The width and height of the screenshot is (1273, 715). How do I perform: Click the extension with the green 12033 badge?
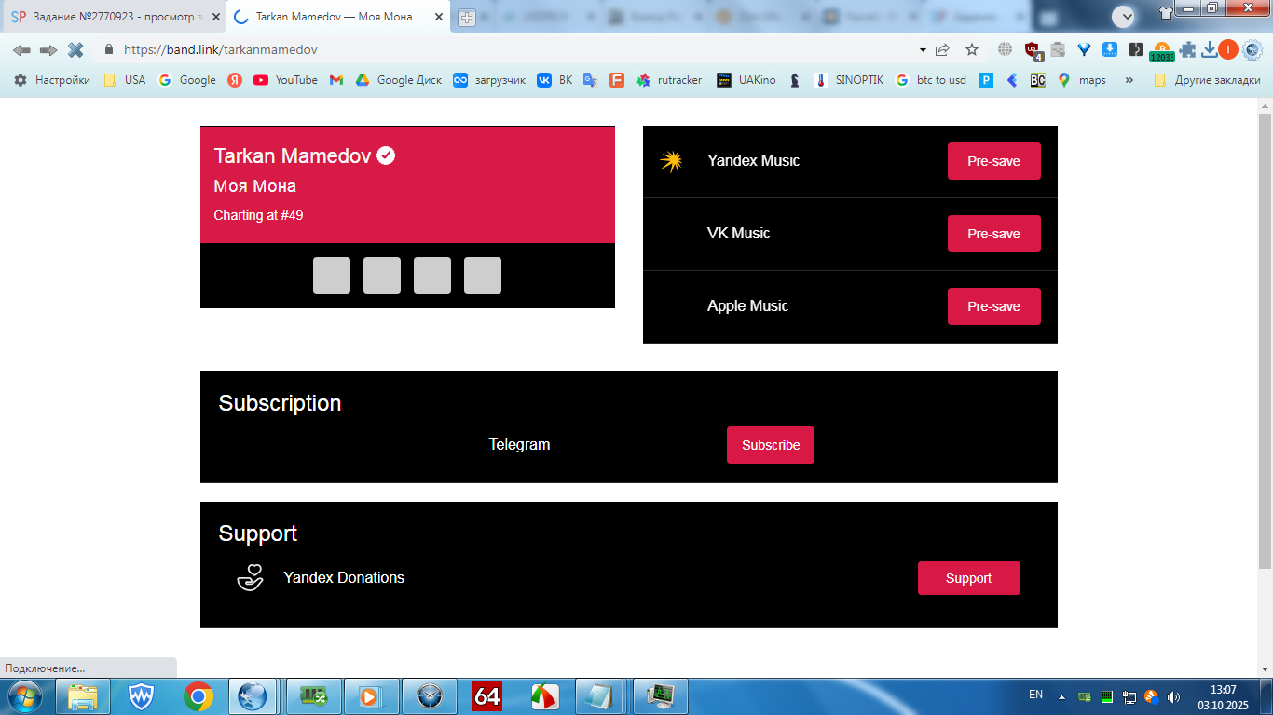point(1161,51)
